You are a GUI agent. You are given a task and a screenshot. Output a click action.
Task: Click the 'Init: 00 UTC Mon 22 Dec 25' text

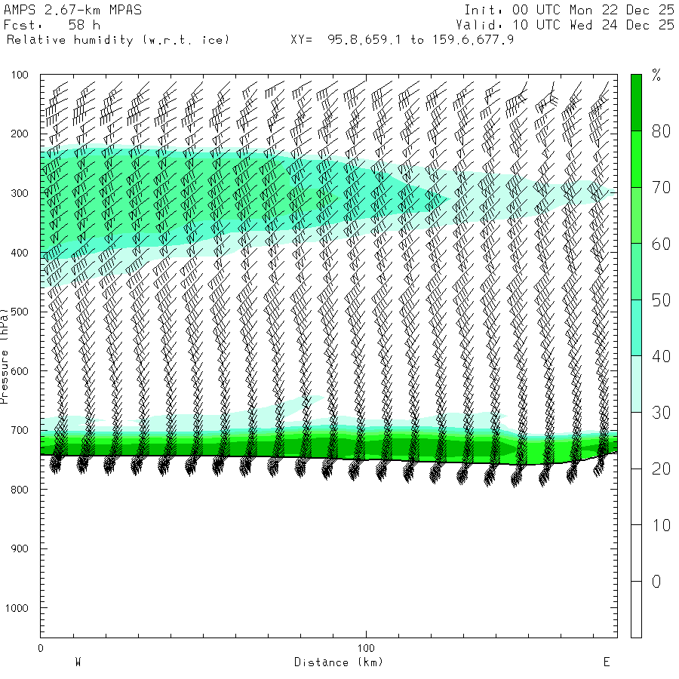569,10
